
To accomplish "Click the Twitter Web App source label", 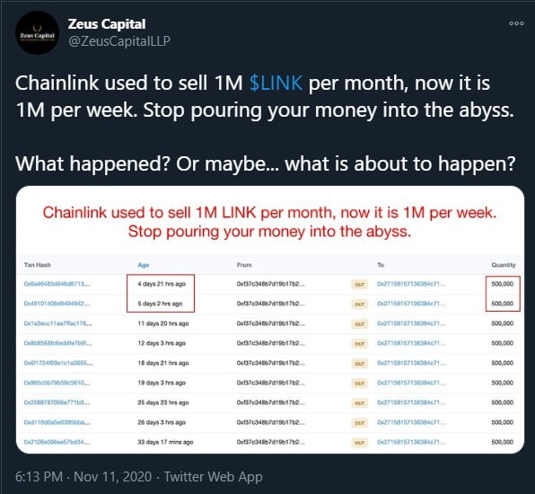I will [214, 477].
